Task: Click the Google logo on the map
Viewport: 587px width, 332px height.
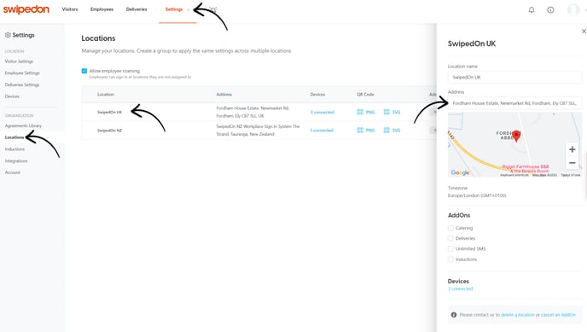Action: 460,172
